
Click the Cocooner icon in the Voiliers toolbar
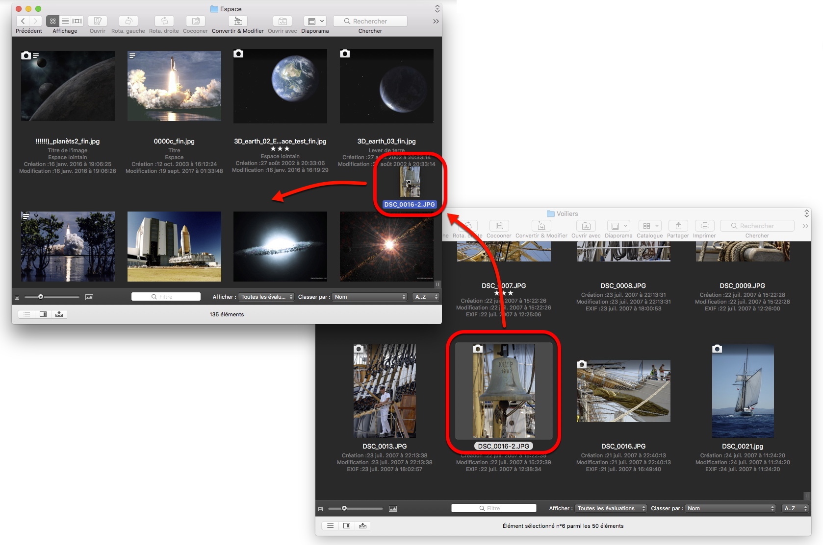click(499, 226)
